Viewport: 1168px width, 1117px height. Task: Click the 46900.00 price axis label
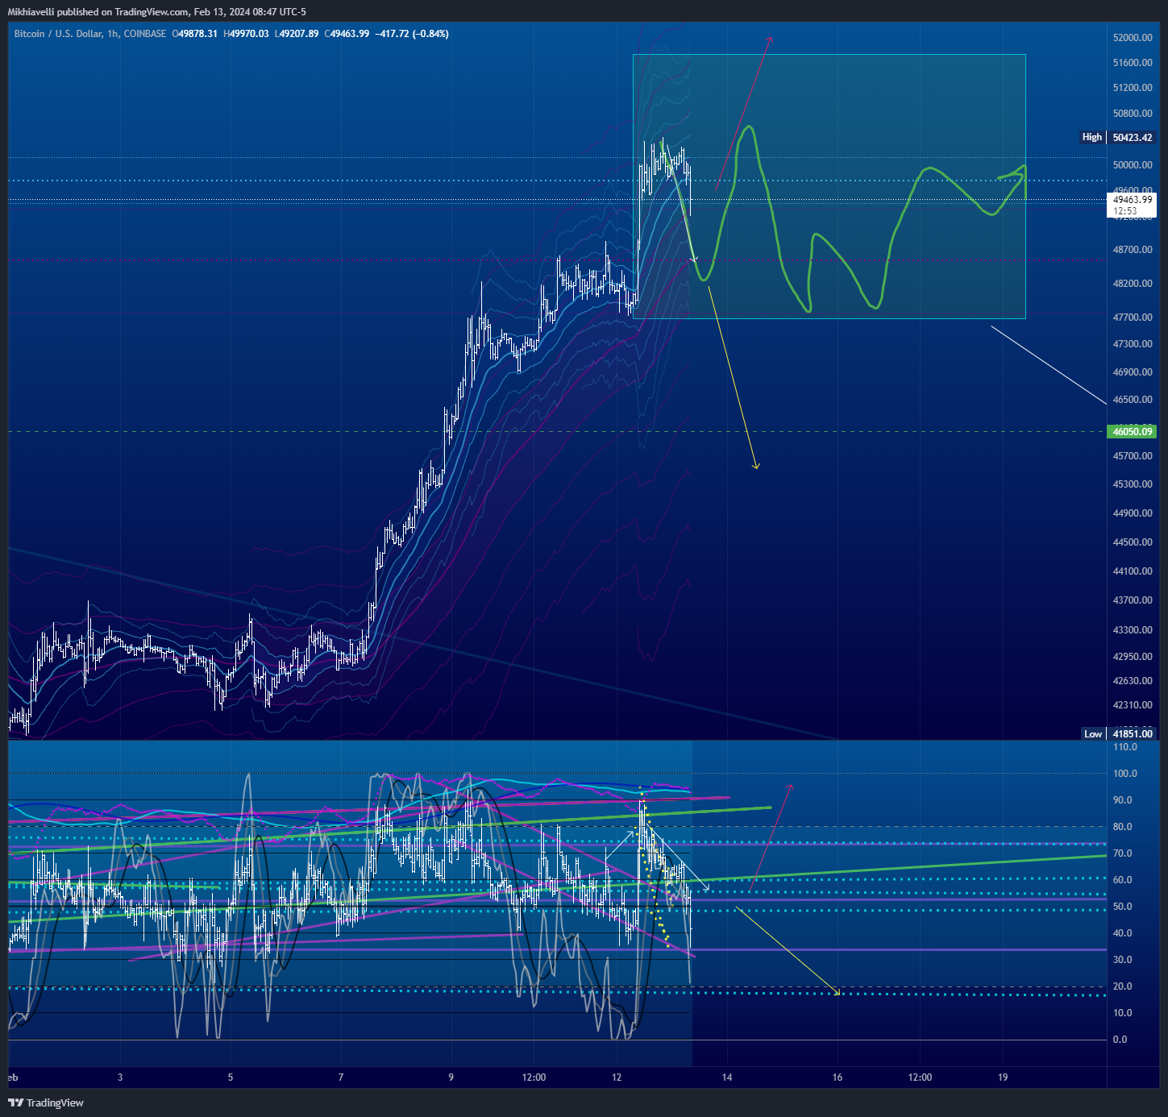click(x=1133, y=372)
